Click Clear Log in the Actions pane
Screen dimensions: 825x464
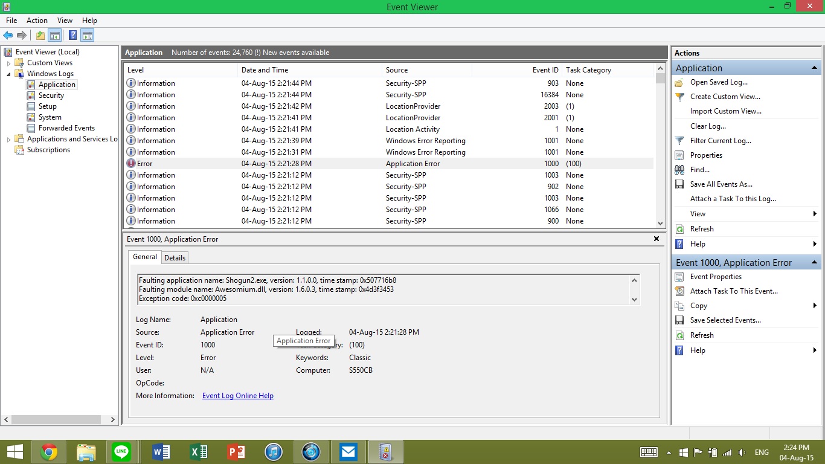coord(708,126)
